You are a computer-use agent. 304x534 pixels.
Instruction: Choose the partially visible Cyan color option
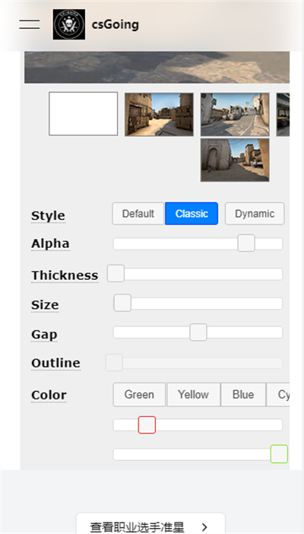278,394
